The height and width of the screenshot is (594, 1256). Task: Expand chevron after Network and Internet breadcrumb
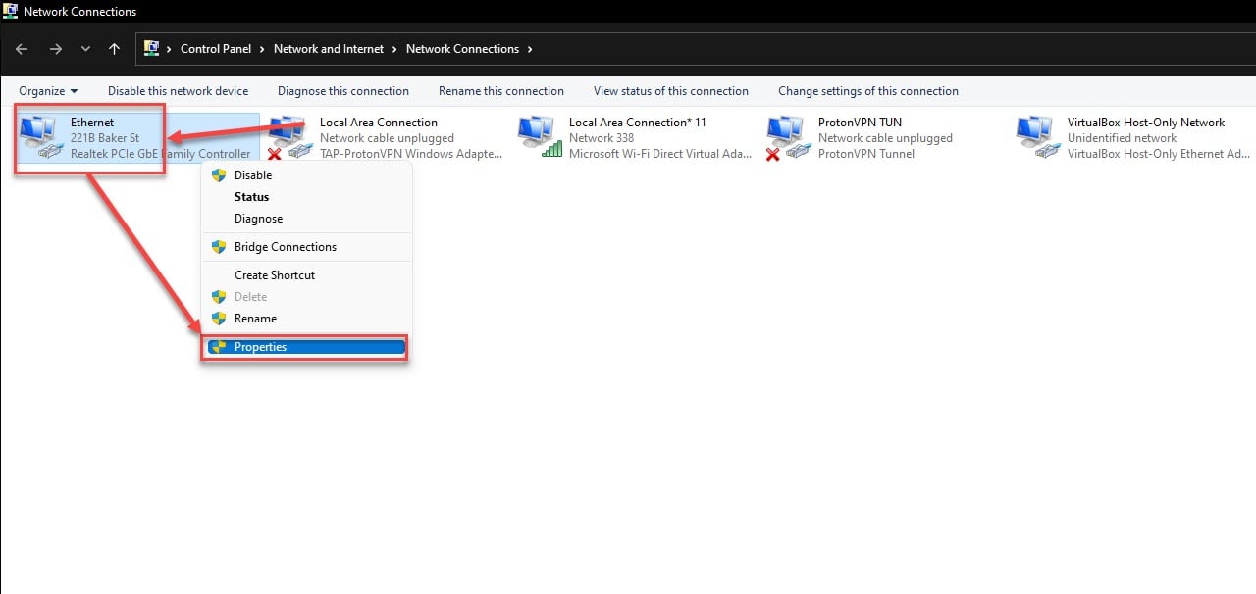click(x=394, y=49)
